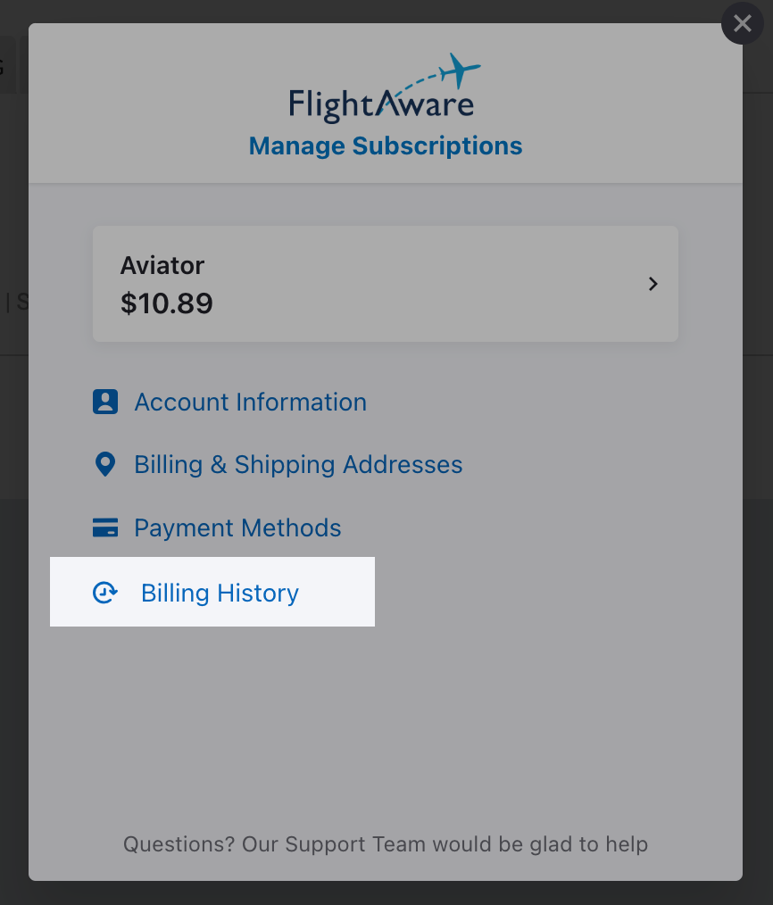Click the credit card Payment Methods icon
This screenshot has width=773, height=905.
105,527
